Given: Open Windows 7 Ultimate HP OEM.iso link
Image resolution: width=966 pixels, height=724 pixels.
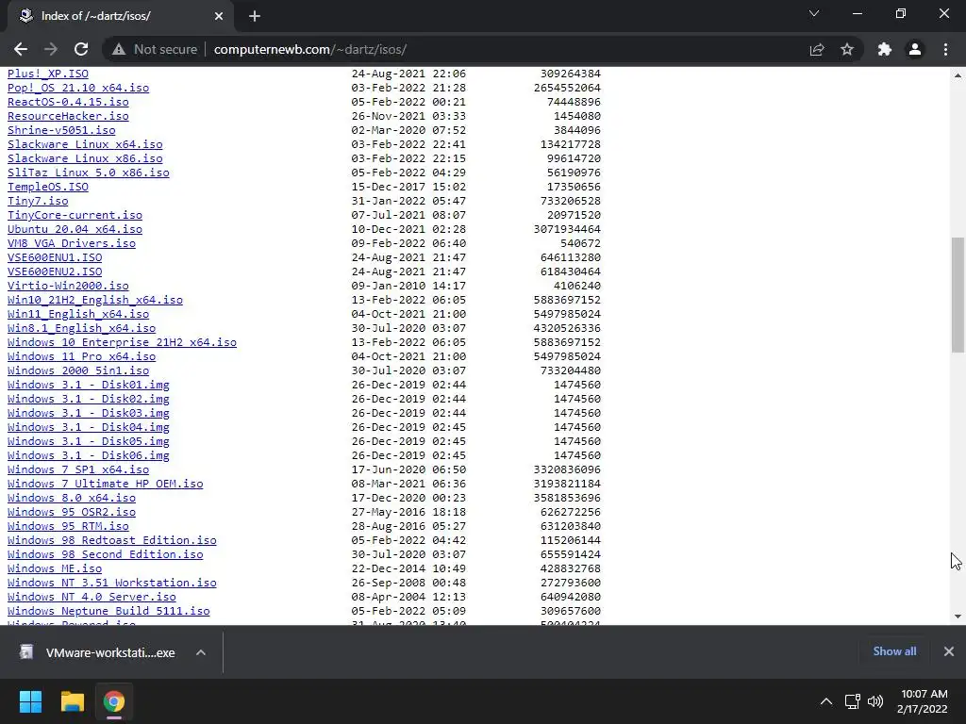Looking at the screenshot, I should [x=106, y=484].
